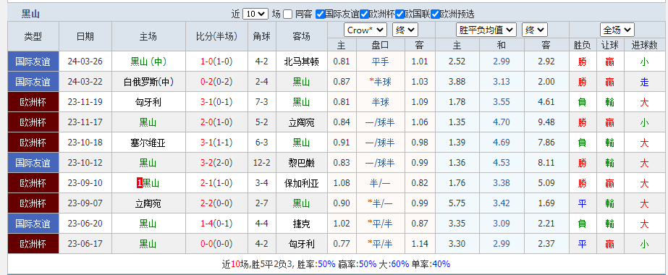
Task: Click score 1-0(1-0) of 24-03-26 match
Action: (216, 62)
